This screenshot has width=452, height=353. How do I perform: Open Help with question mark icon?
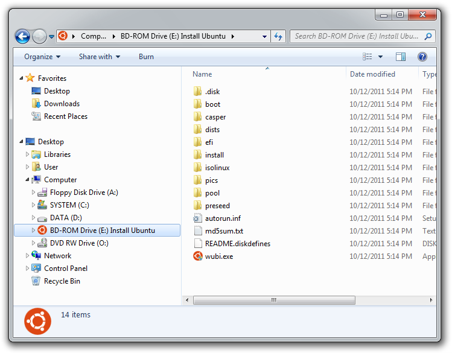click(422, 57)
